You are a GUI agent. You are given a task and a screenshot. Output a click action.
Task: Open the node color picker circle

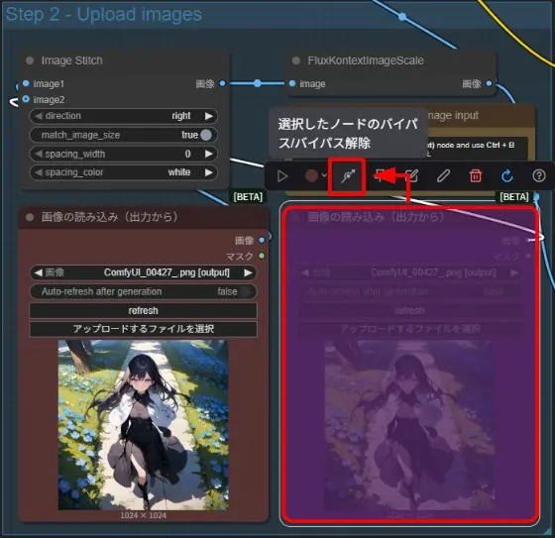click(x=311, y=175)
